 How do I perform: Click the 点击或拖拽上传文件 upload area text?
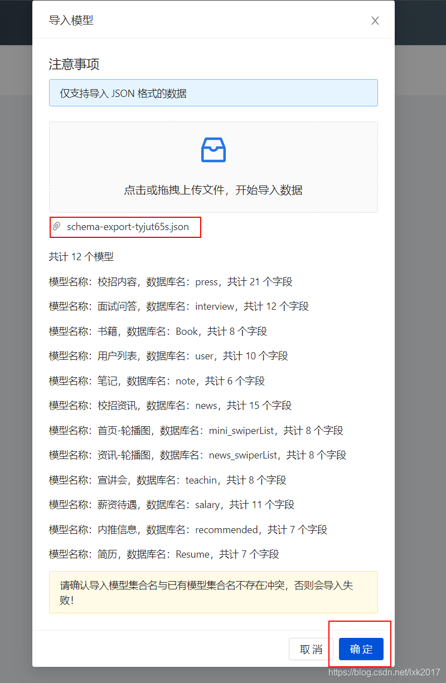[214, 190]
